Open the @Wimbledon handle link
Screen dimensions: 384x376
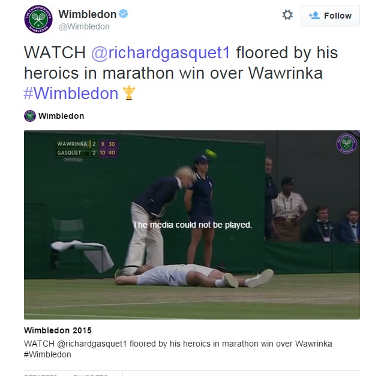84,26
